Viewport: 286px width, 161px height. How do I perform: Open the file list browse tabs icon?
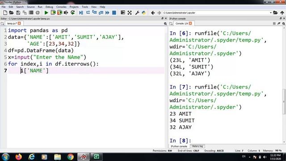(31, 13)
